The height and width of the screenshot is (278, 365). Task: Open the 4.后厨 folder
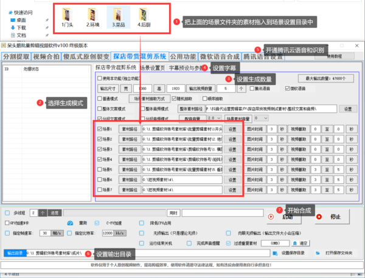click(144, 17)
